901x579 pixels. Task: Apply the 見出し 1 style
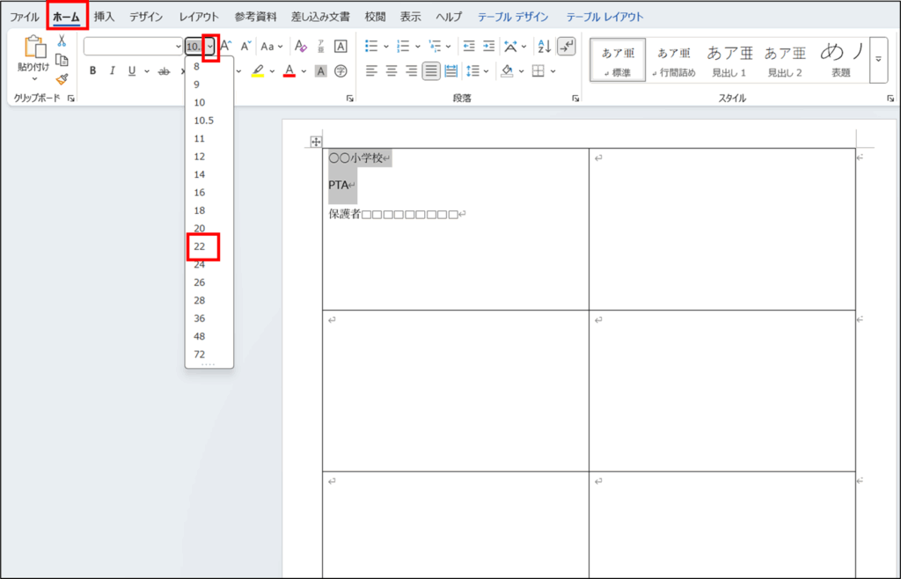click(729, 60)
